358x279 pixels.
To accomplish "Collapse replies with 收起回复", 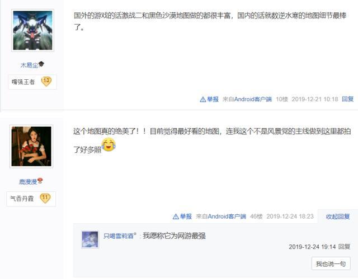I will (338, 217).
